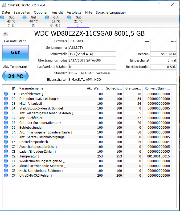Image resolution: width=180 pixels, height=211 pixels.
Task: Click the 21 °C temperature button
Action: (15, 76)
